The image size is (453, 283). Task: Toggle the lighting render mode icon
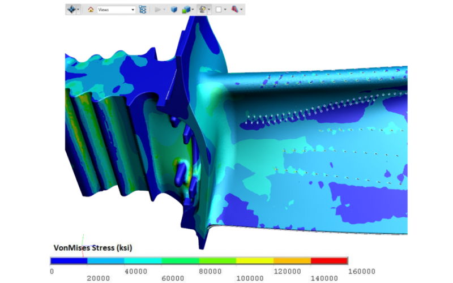pyautogui.click(x=202, y=10)
